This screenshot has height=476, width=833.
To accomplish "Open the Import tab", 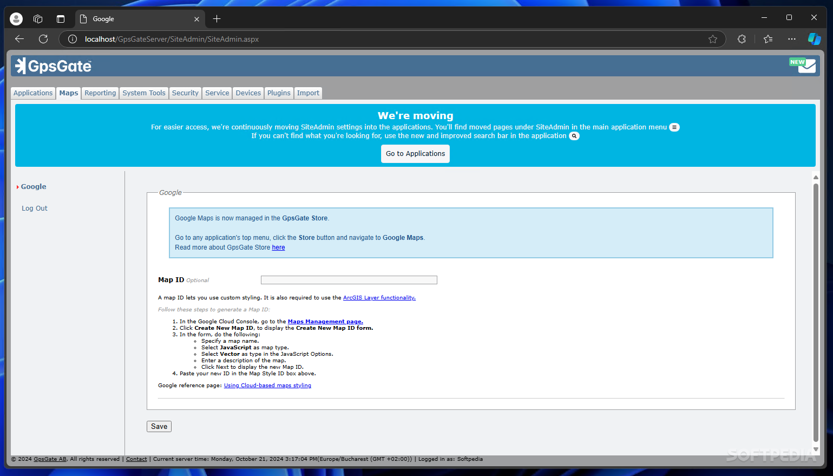I will click(x=308, y=93).
